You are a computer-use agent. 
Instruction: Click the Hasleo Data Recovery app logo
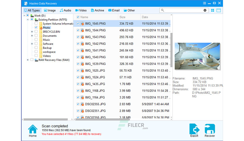[x=26, y=3]
